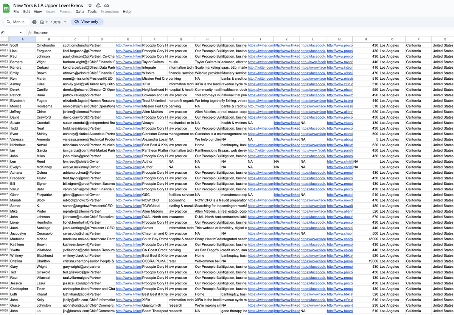Click industry cell insurance

pos(181,217)
